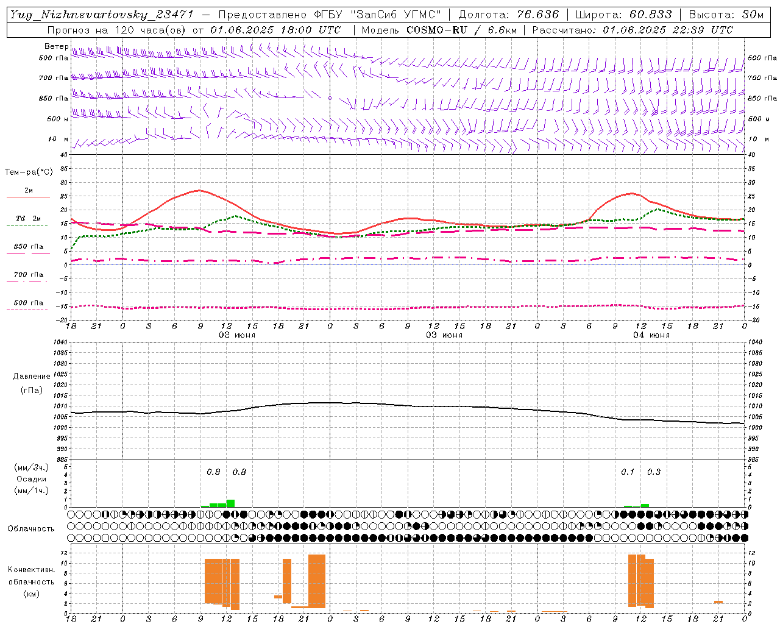This screenshot has height=624, width=780.
Task: Click the 03 июня date label
Action: [444, 335]
